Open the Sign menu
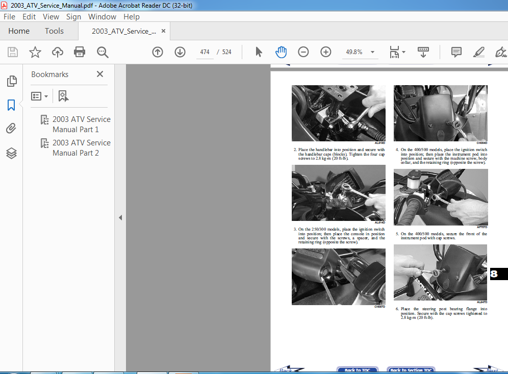The image size is (508, 374). click(x=73, y=16)
